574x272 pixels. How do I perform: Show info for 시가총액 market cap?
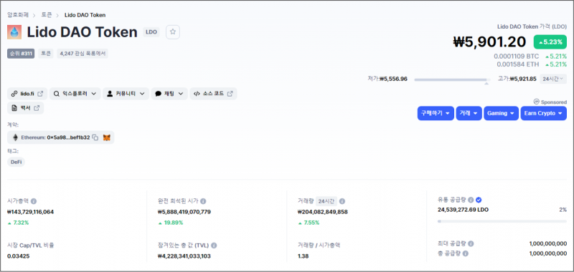(34, 201)
